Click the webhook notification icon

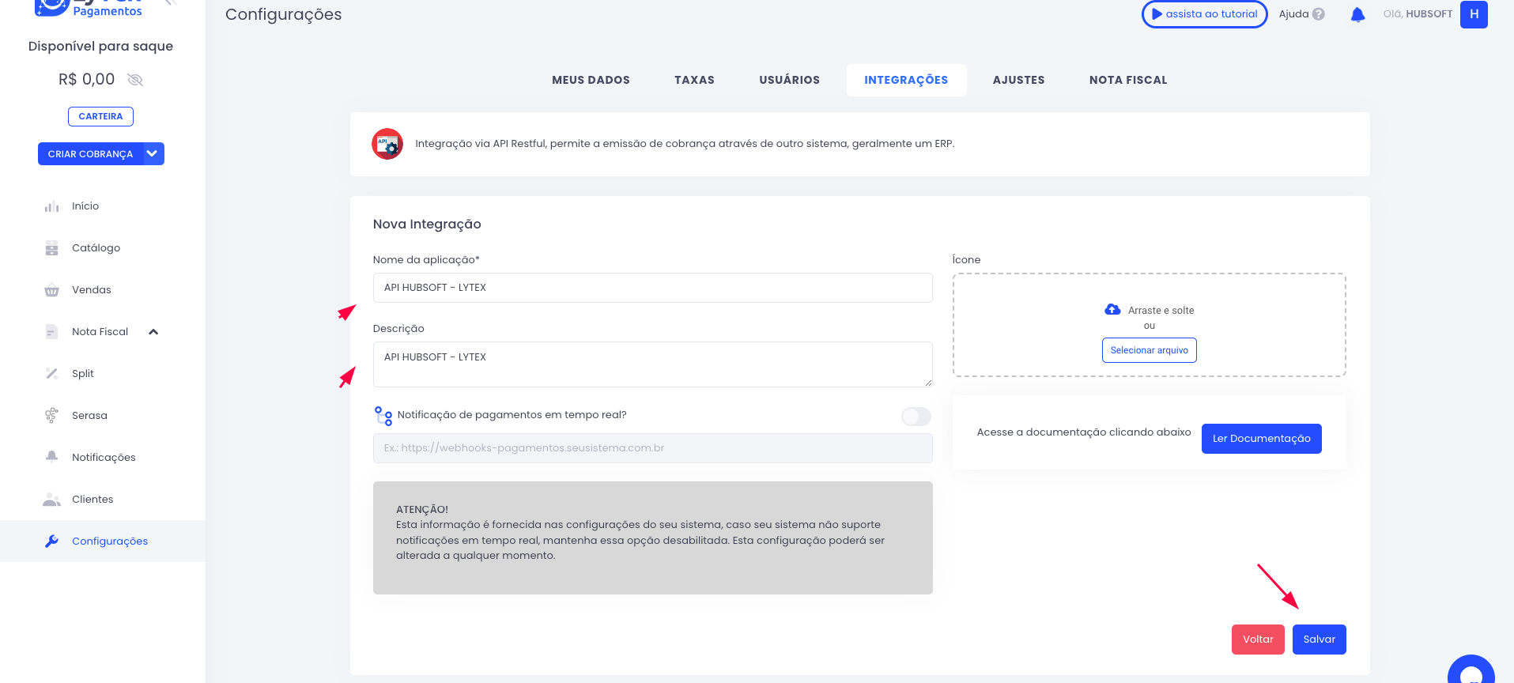(383, 416)
